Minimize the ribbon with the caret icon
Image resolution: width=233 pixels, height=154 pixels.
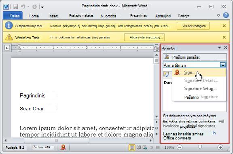point(218,15)
